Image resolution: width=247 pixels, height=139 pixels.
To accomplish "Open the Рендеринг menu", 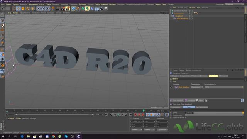I will pos(83,4).
